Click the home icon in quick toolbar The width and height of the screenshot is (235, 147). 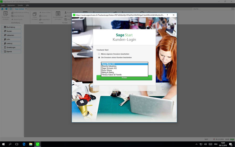point(2,9)
